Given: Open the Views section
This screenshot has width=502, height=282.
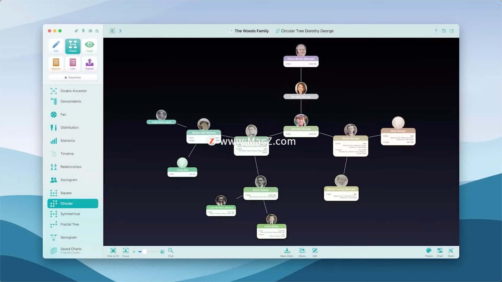Looking at the screenshot, I should (89, 46).
